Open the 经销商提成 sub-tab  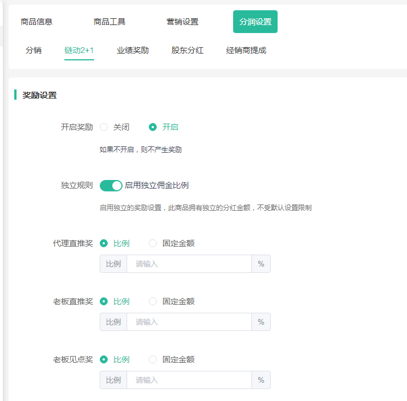(x=246, y=50)
